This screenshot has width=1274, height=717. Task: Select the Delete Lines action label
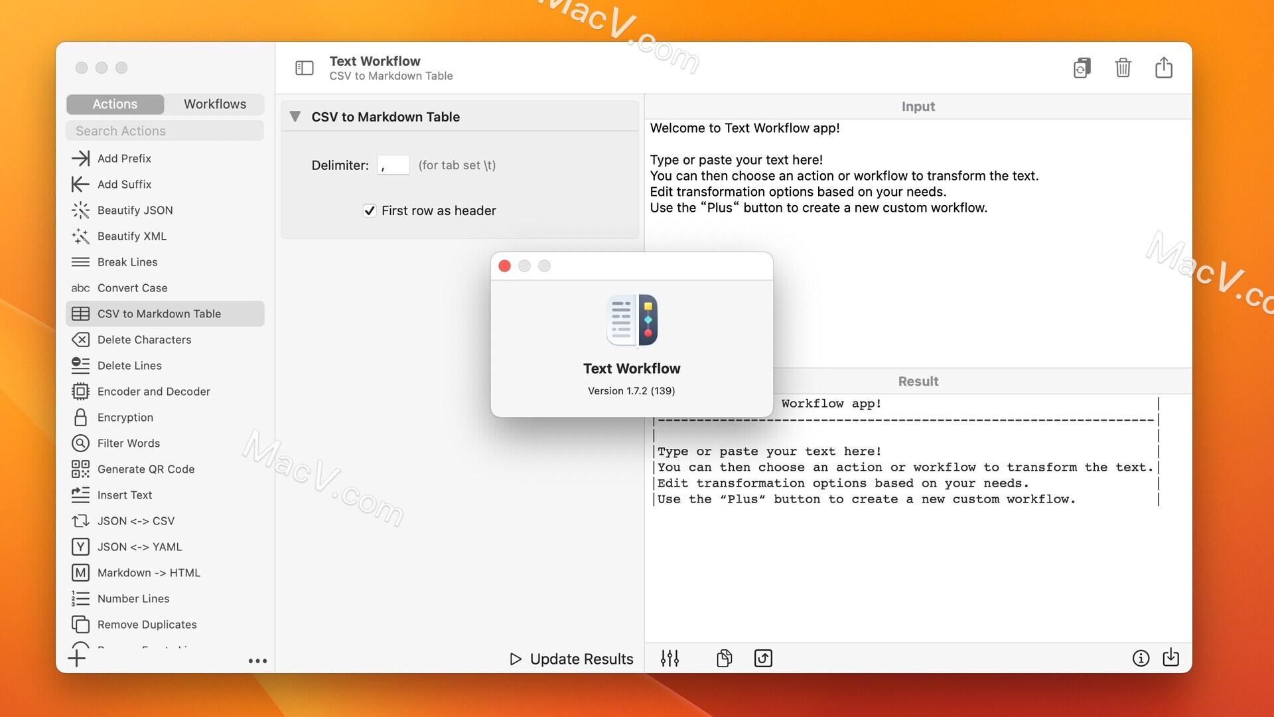(129, 365)
